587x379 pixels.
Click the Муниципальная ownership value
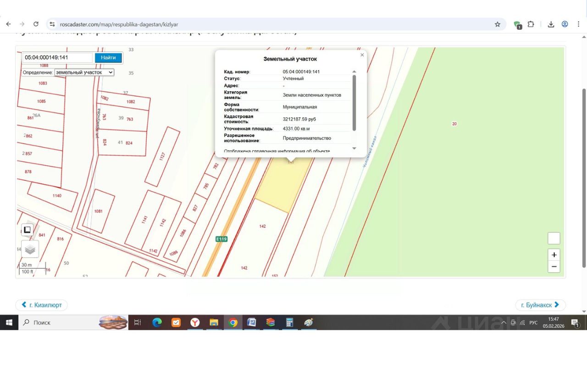pos(300,107)
